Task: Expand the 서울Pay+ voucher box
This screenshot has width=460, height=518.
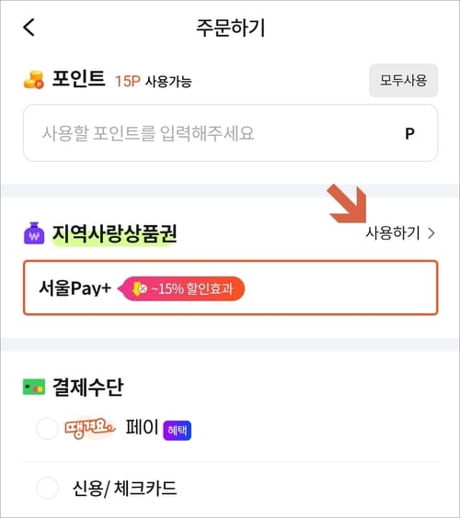Action: pos(231,287)
